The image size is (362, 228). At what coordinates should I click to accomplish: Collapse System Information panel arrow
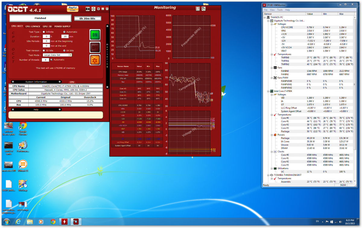tap(60, 82)
